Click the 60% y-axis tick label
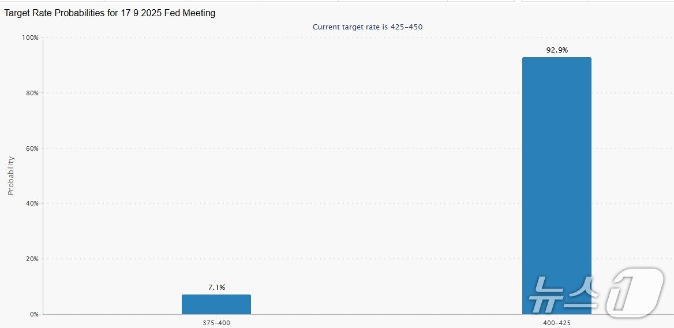674x328 pixels. pyautogui.click(x=32, y=148)
